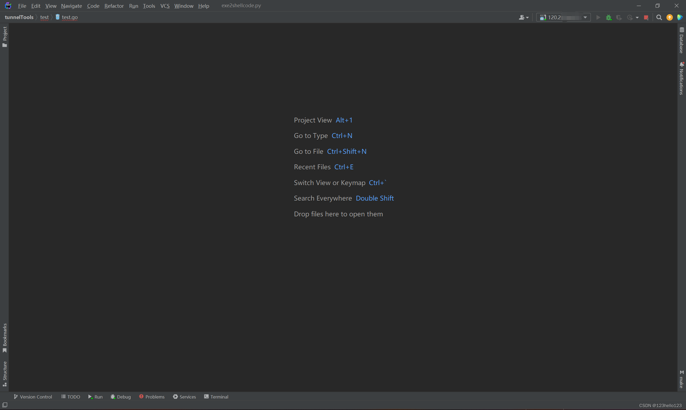The height and width of the screenshot is (410, 686).
Task: Open the Edit menu
Action: click(x=36, y=6)
